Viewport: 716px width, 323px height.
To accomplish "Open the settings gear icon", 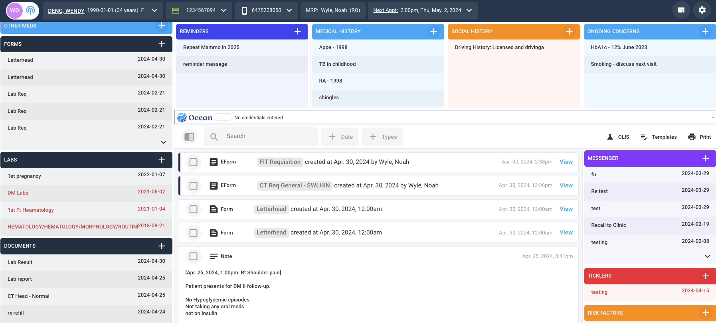I will coord(702,10).
